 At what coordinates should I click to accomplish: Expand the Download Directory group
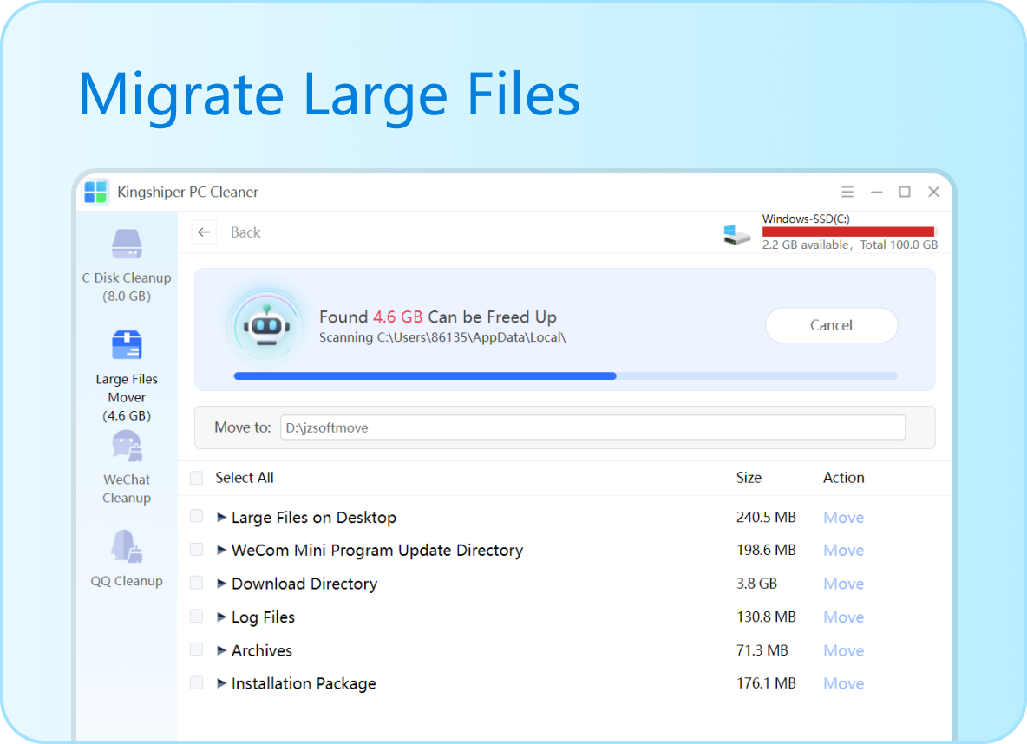pos(221,583)
